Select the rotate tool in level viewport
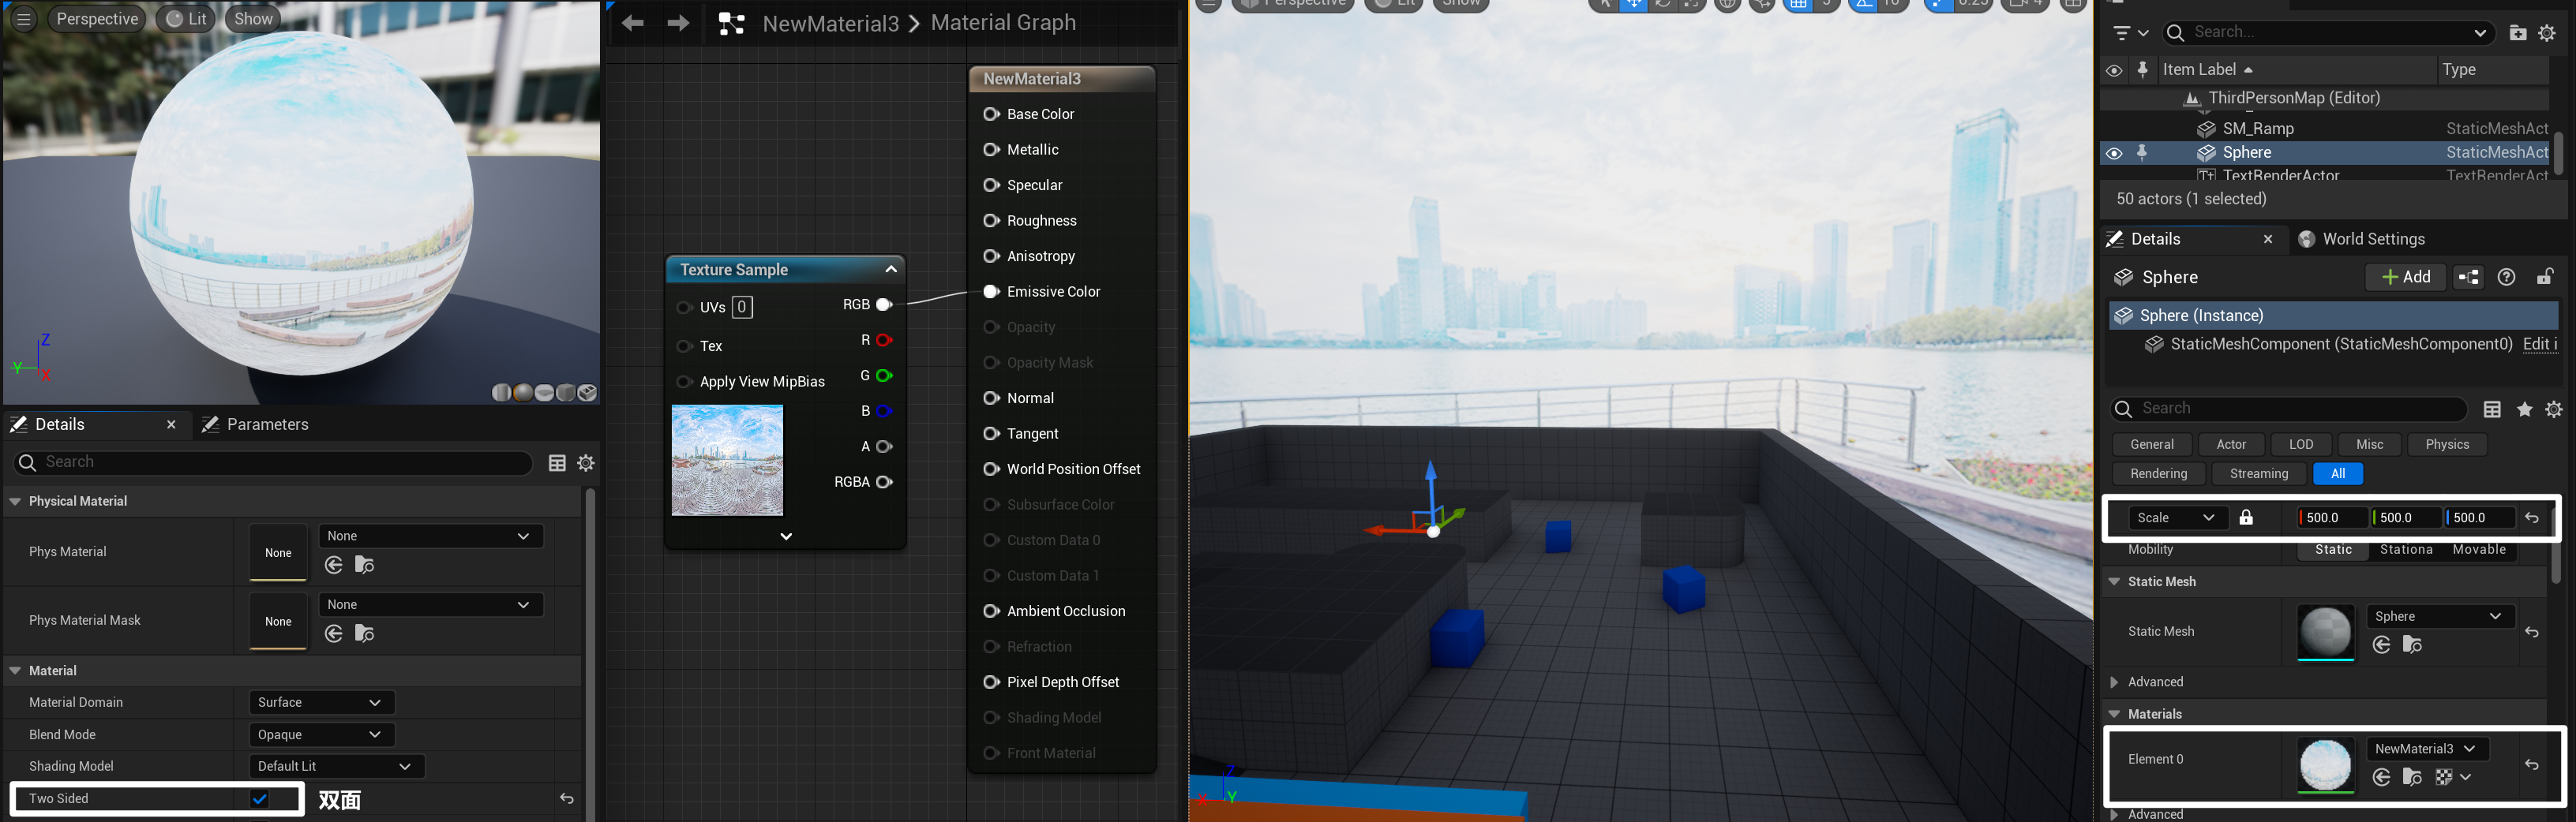The image size is (2576, 822). coord(1662,5)
